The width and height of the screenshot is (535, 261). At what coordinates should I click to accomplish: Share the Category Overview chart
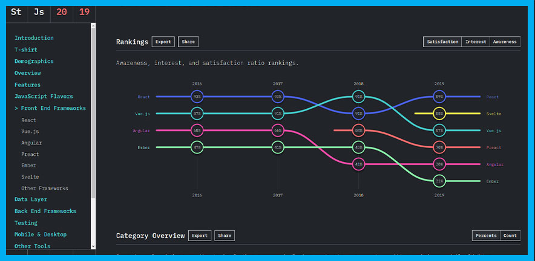tap(225, 236)
